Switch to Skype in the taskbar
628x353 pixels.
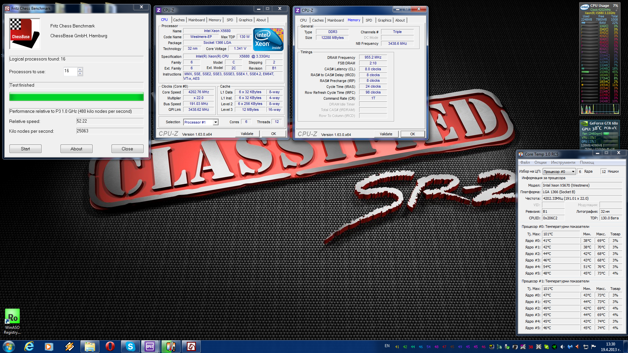click(x=130, y=346)
